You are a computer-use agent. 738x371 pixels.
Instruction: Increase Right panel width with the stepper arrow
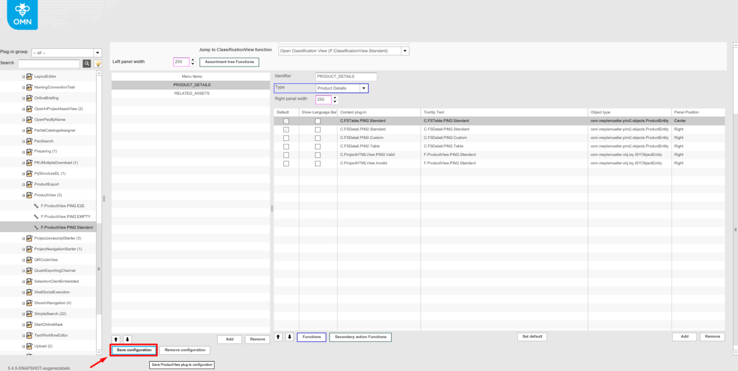click(x=335, y=97)
